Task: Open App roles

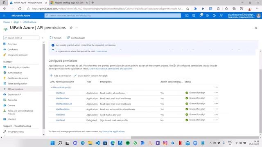Action: click(12, 100)
